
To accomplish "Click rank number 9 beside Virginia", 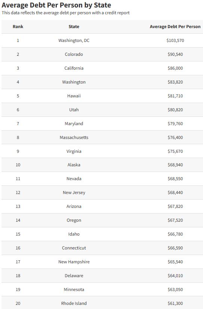I will click(x=18, y=151).
